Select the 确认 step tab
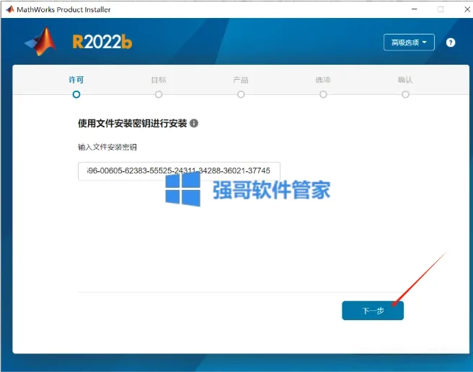 [405, 80]
